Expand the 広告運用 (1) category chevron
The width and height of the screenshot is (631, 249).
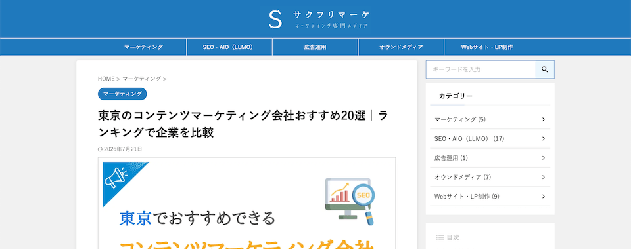pos(544,157)
